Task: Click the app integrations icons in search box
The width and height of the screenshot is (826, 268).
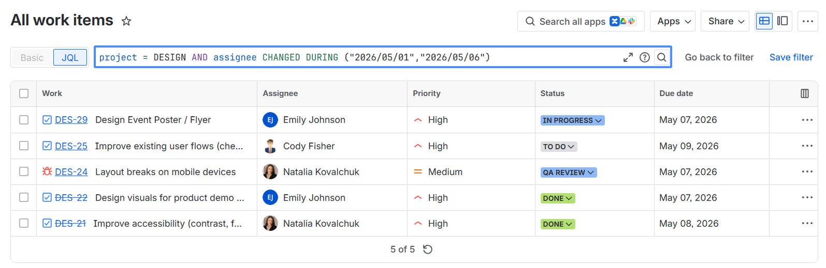Action: pyautogui.click(x=622, y=21)
